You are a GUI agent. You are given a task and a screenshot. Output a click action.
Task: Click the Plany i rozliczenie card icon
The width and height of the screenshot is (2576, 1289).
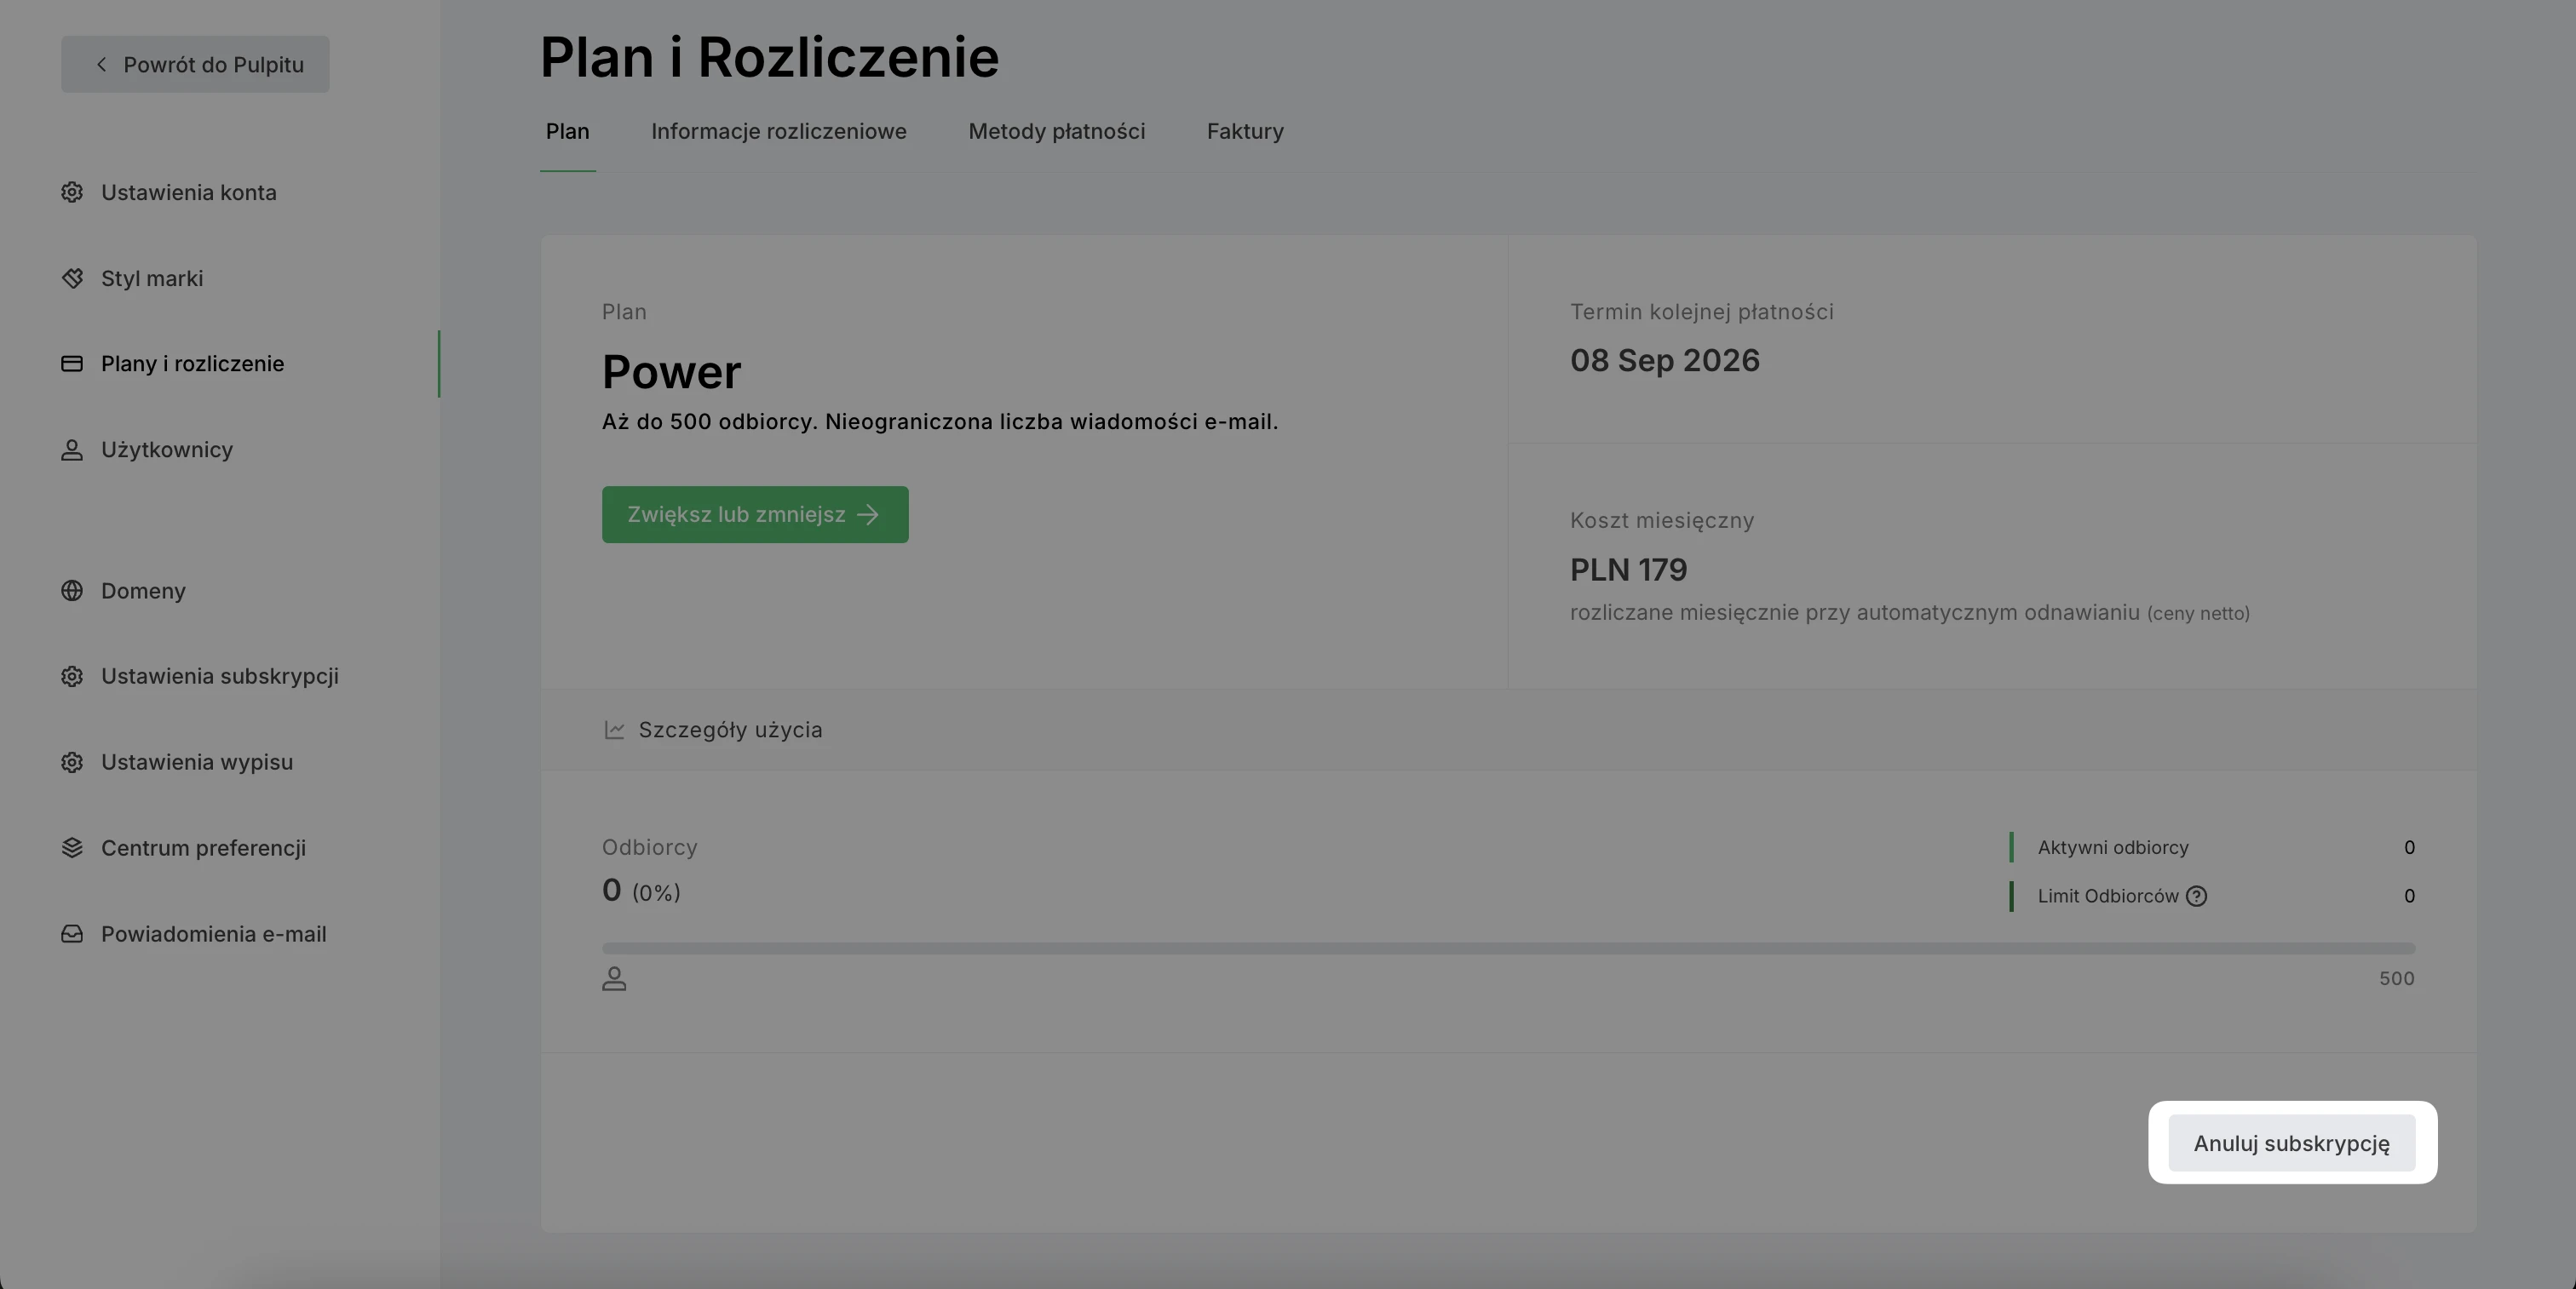pyautogui.click(x=72, y=364)
